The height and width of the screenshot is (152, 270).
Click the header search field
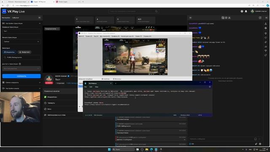coord(134,11)
